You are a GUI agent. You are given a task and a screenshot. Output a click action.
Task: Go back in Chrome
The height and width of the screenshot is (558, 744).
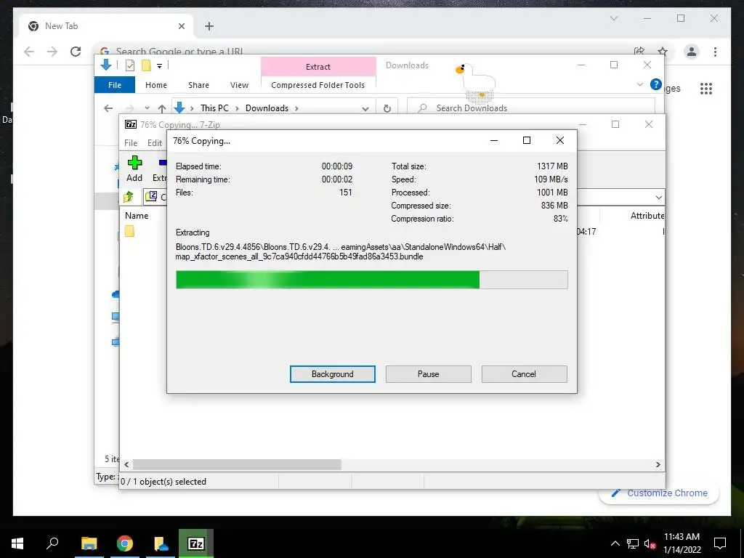tap(29, 52)
